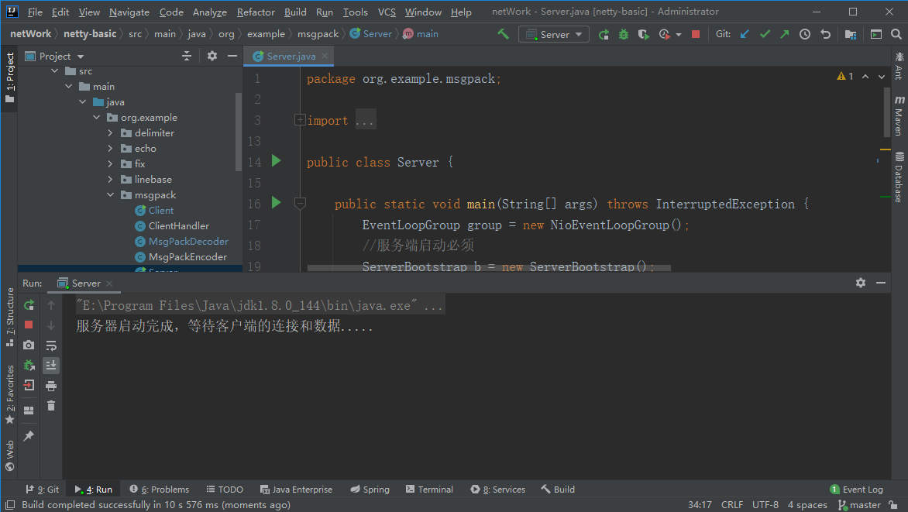This screenshot has width=908, height=512.
Task: Click the pin tab icon in Run panel
Action: click(29, 436)
